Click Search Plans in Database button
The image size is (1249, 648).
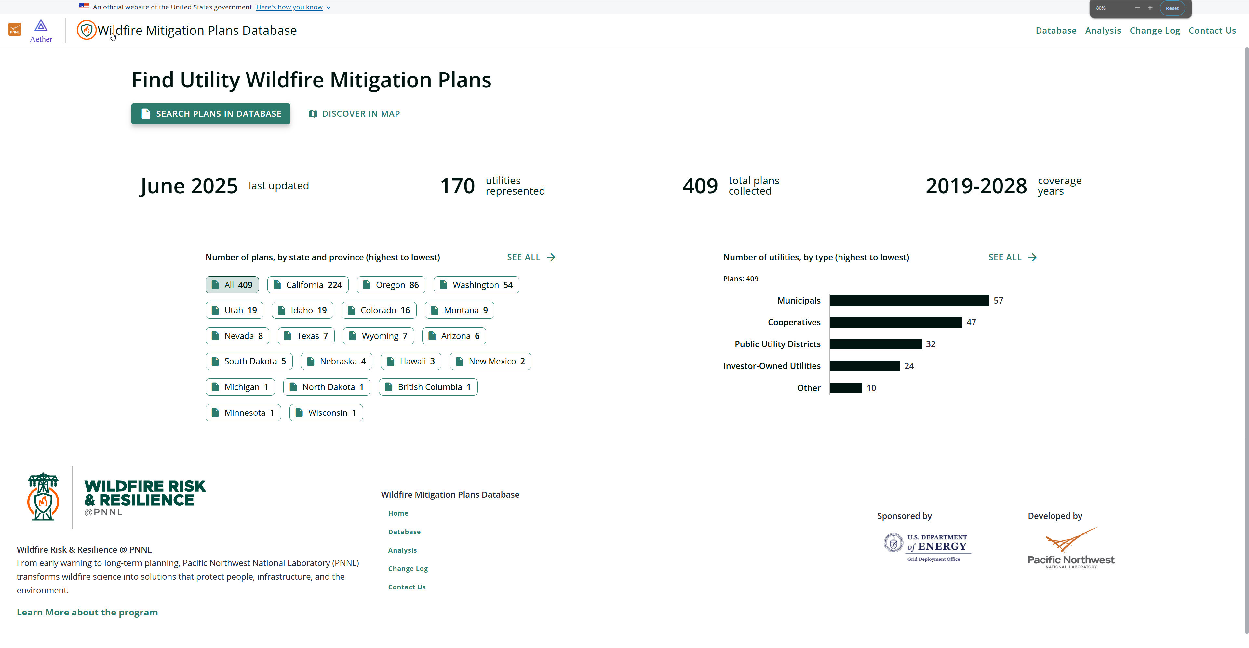coord(210,114)
